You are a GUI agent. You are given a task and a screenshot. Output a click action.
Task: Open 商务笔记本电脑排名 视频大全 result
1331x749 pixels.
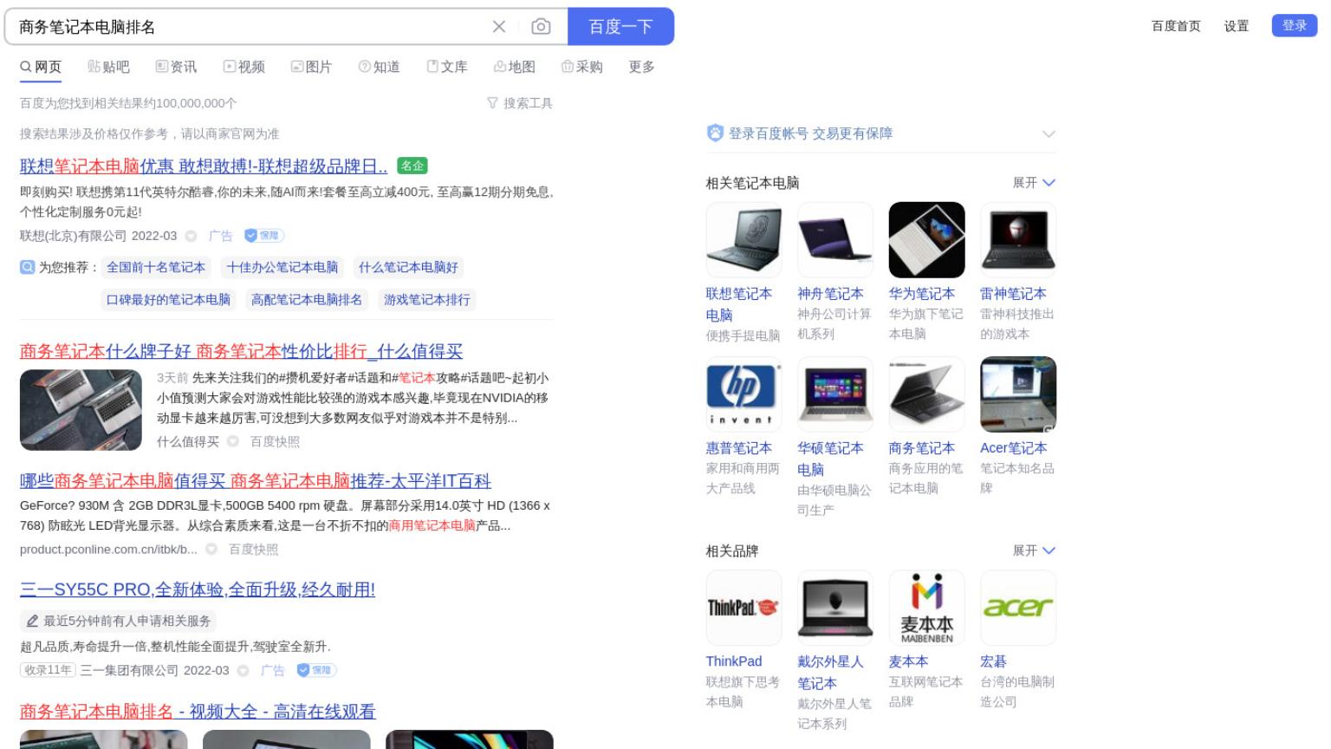(198, 712)
